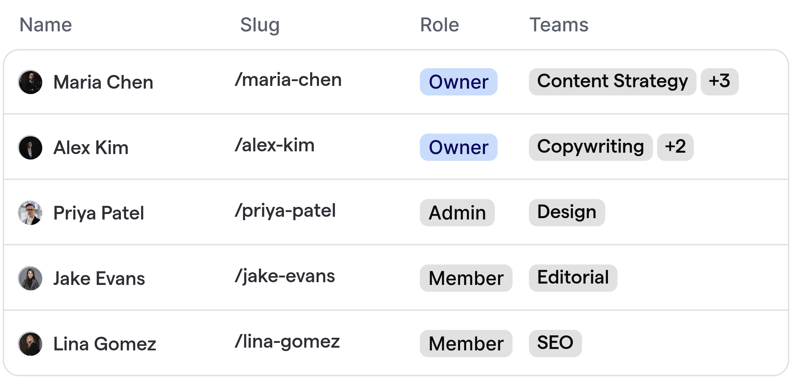Open the /jake-evans slug link
Image resolution: width=792 pixels, height=379 pixels.
(x=285, y=277)
